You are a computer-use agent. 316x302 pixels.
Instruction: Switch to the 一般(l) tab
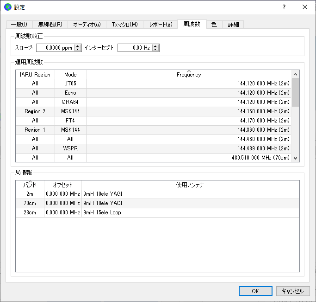[19, 25]
